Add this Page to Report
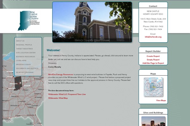Viewport: 190px width, 126px height. 153,63
